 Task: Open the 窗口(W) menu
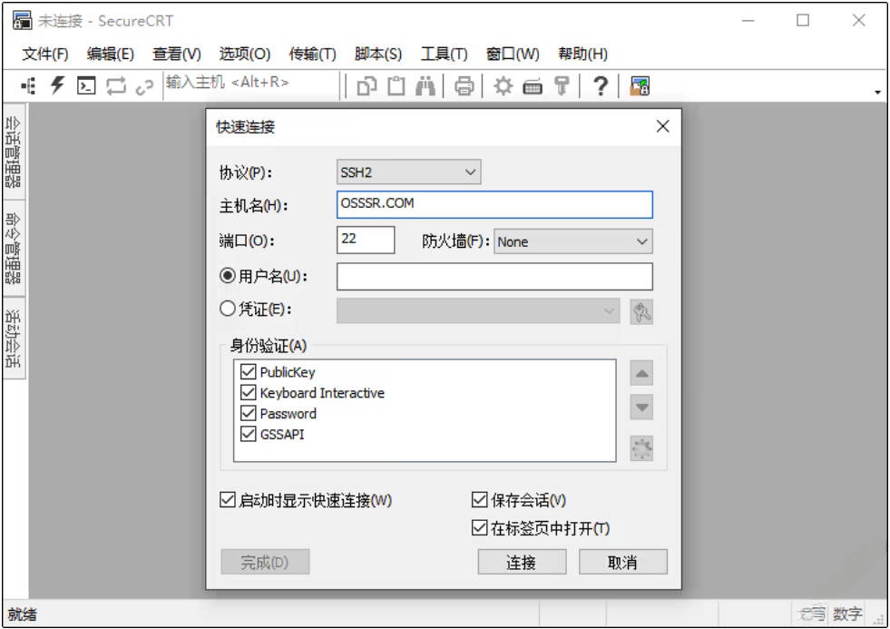pos(513,54)
